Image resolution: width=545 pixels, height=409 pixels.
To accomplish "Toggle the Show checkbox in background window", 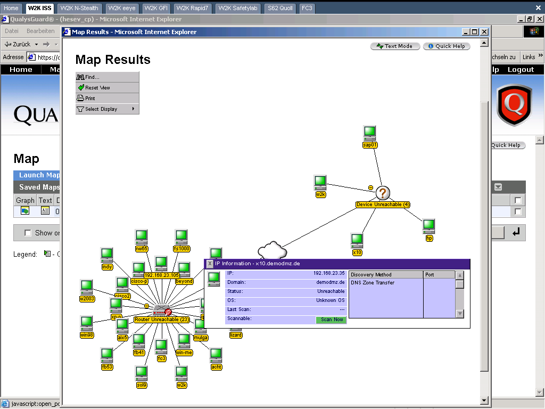I will pos(28,233).
